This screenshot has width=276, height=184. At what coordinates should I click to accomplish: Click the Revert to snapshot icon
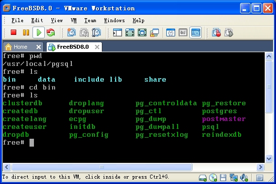(84, 32)
